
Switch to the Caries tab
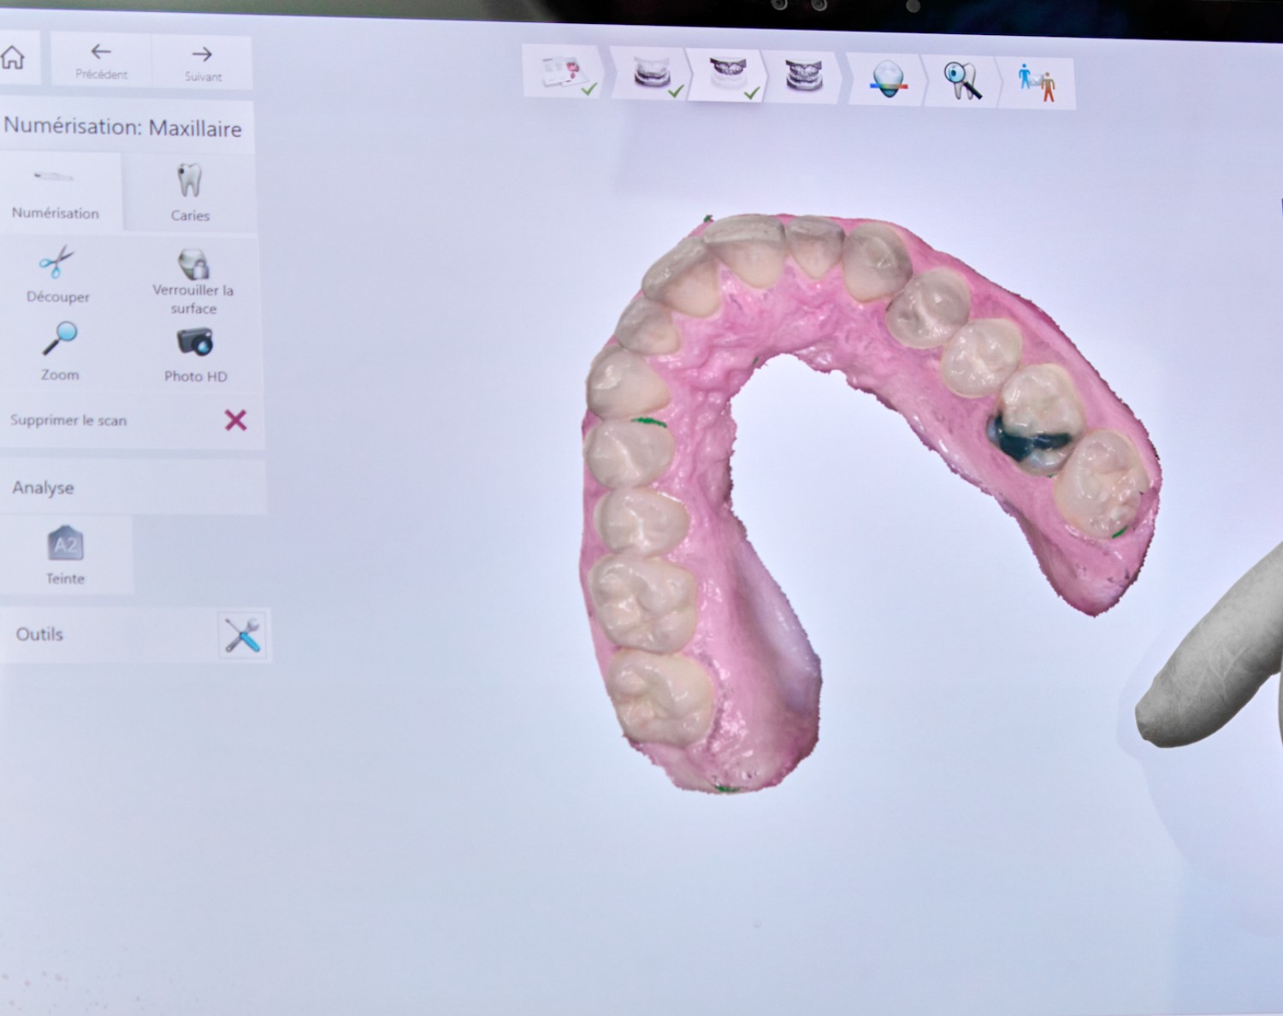click(x=190, y=193)
